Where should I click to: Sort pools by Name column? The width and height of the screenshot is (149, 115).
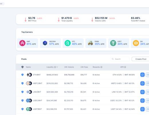(28, 67)
